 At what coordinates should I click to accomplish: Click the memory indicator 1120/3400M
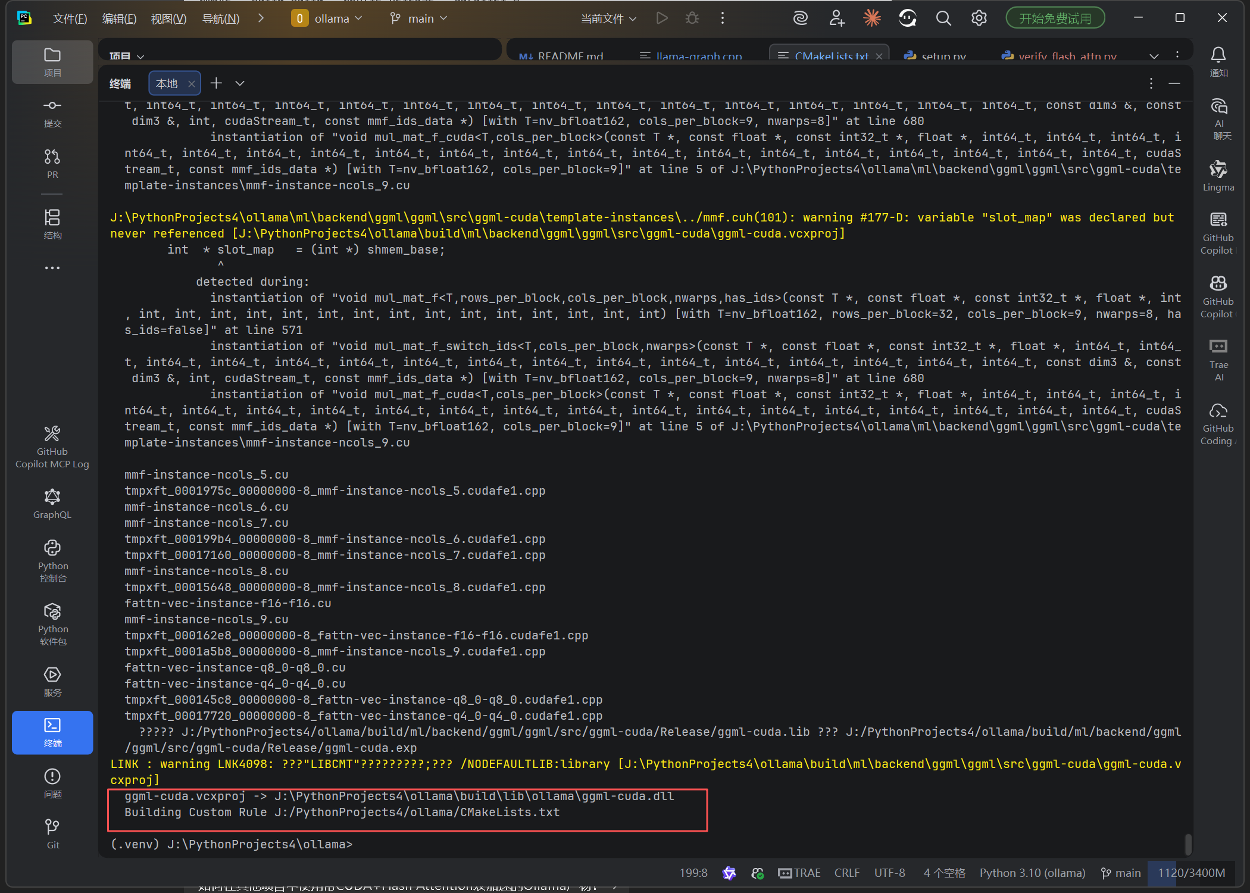(x=1191, y=873)
